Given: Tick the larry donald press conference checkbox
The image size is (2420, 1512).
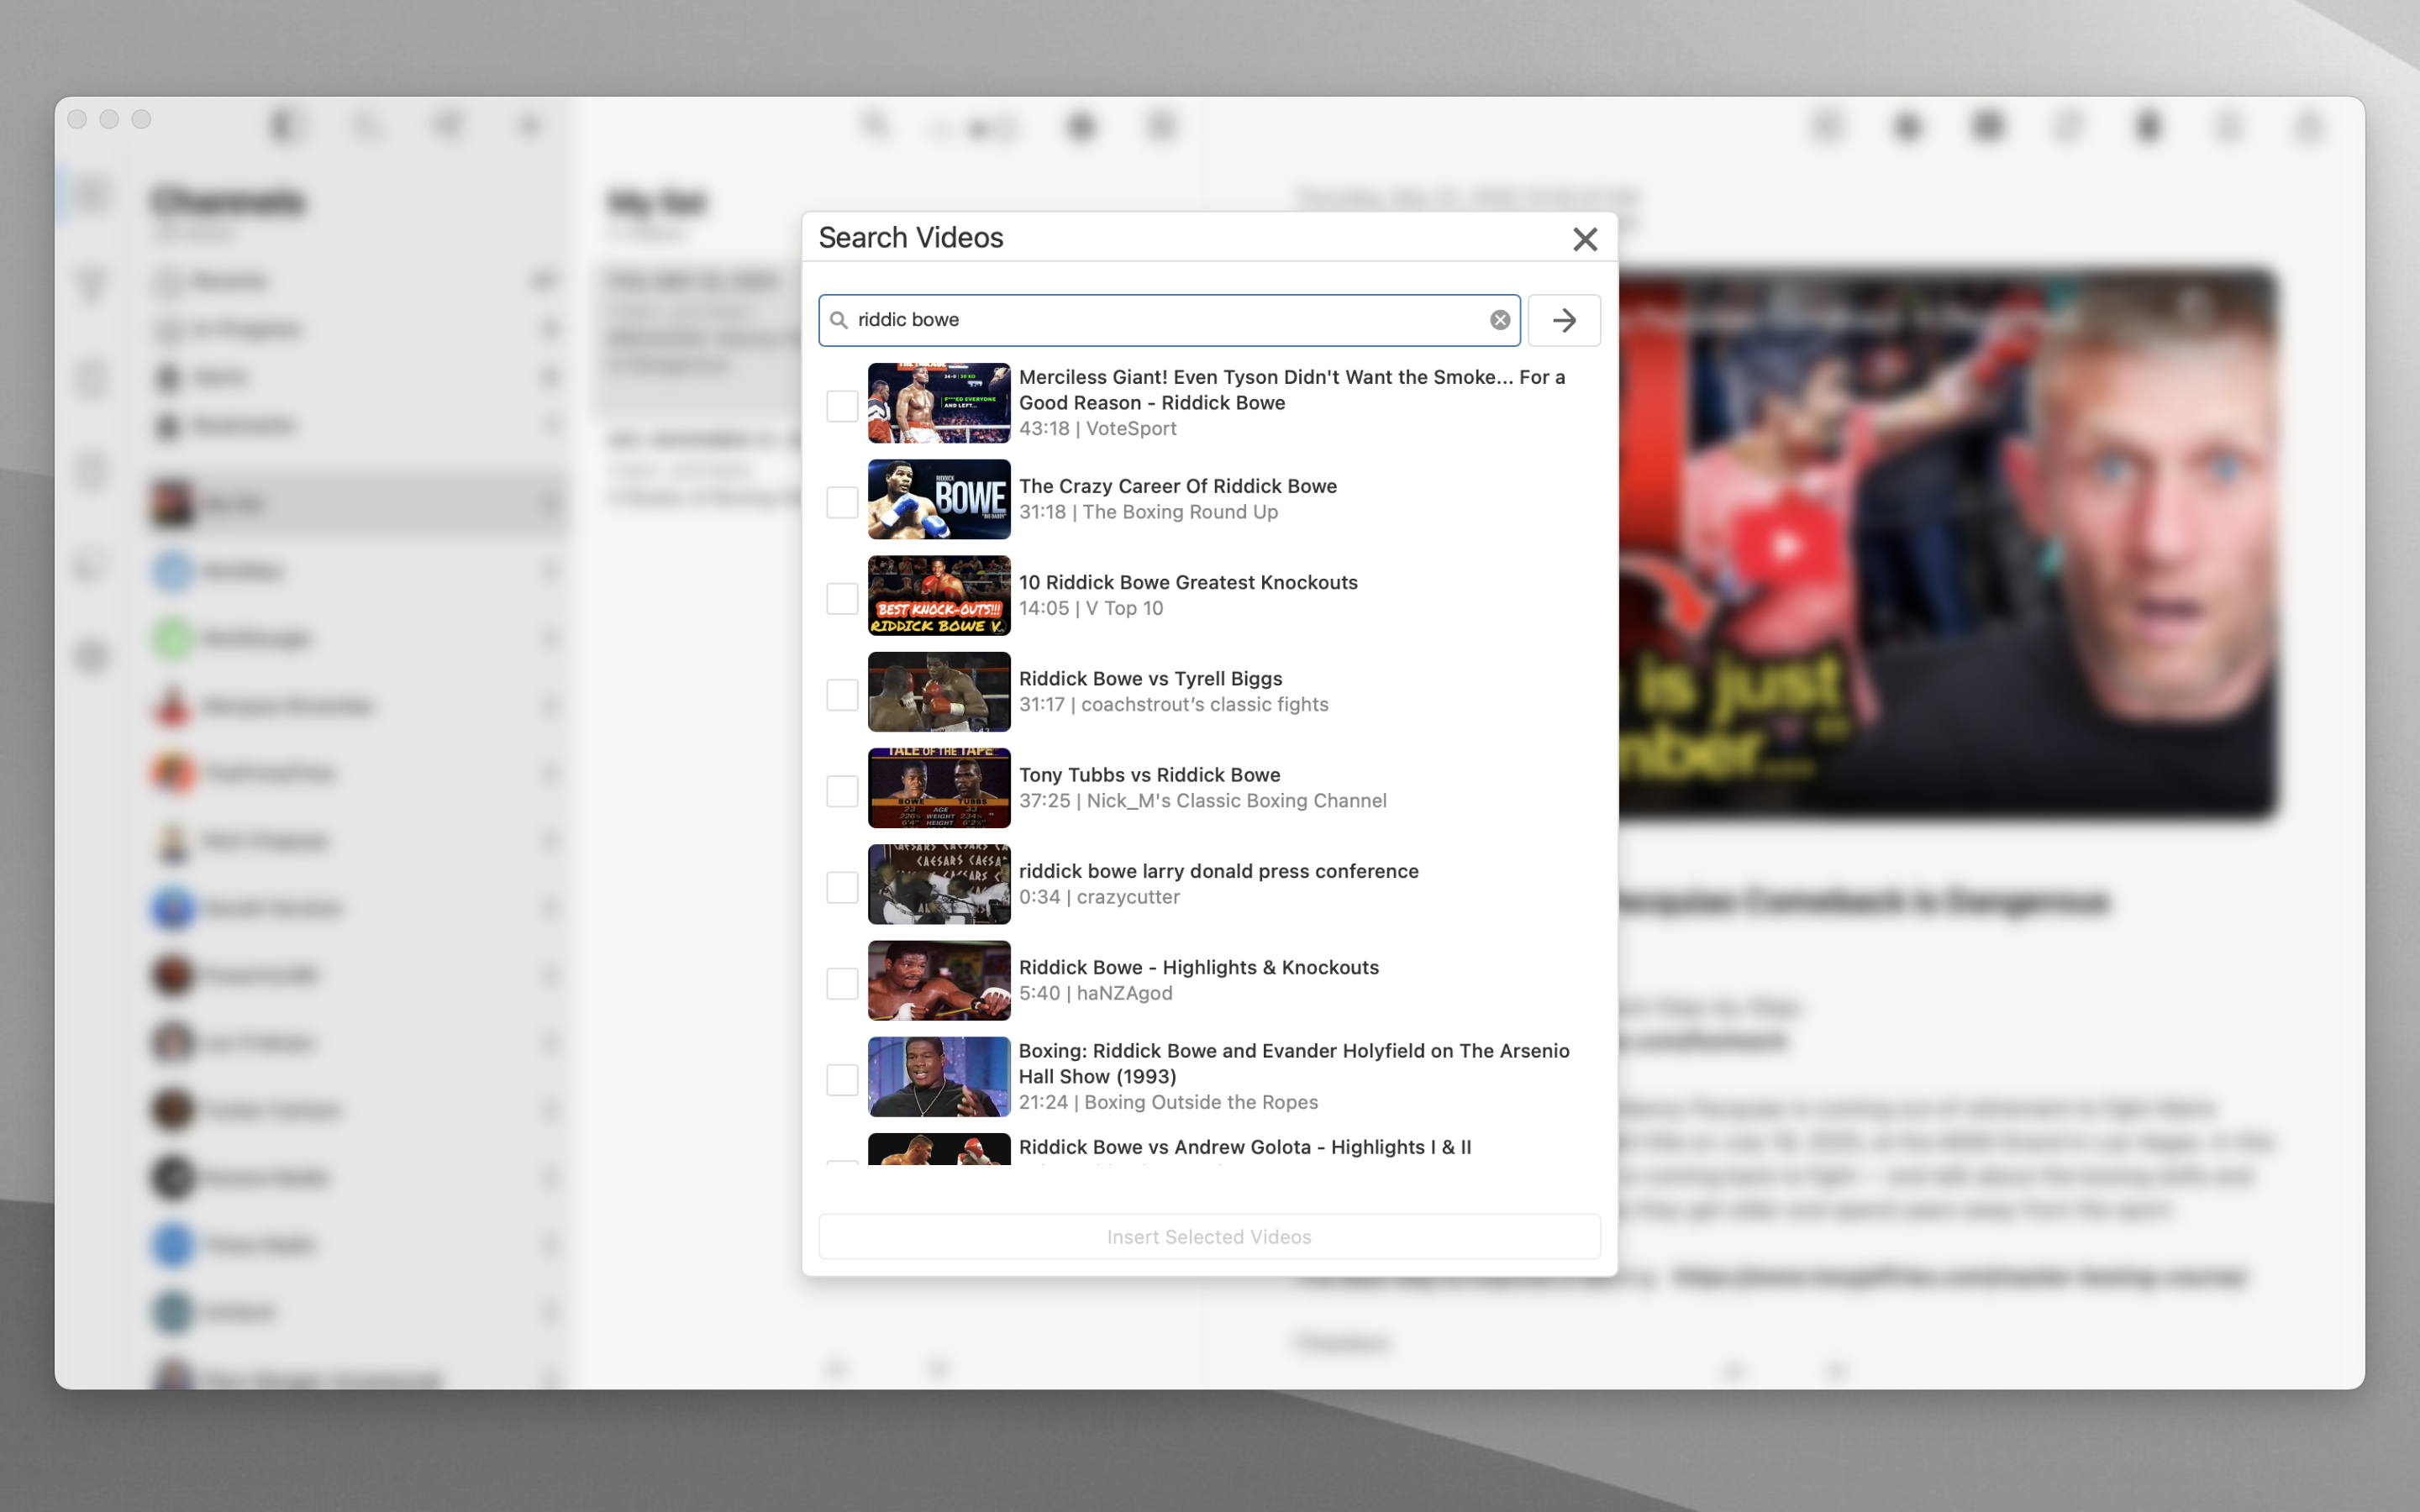Looking at the screenshot, I should pyautogui.click(x=842, y=886).
